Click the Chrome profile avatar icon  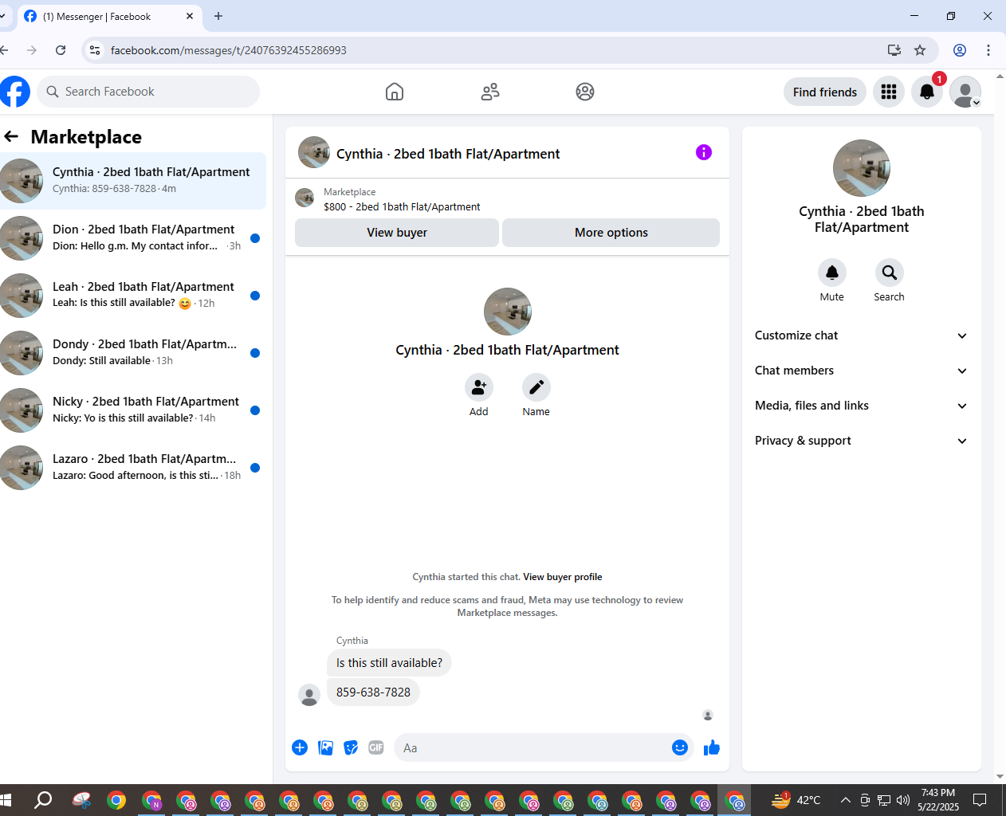(960, 50)
